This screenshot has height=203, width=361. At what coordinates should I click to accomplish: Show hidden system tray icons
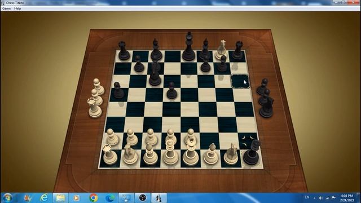(315, 198)
